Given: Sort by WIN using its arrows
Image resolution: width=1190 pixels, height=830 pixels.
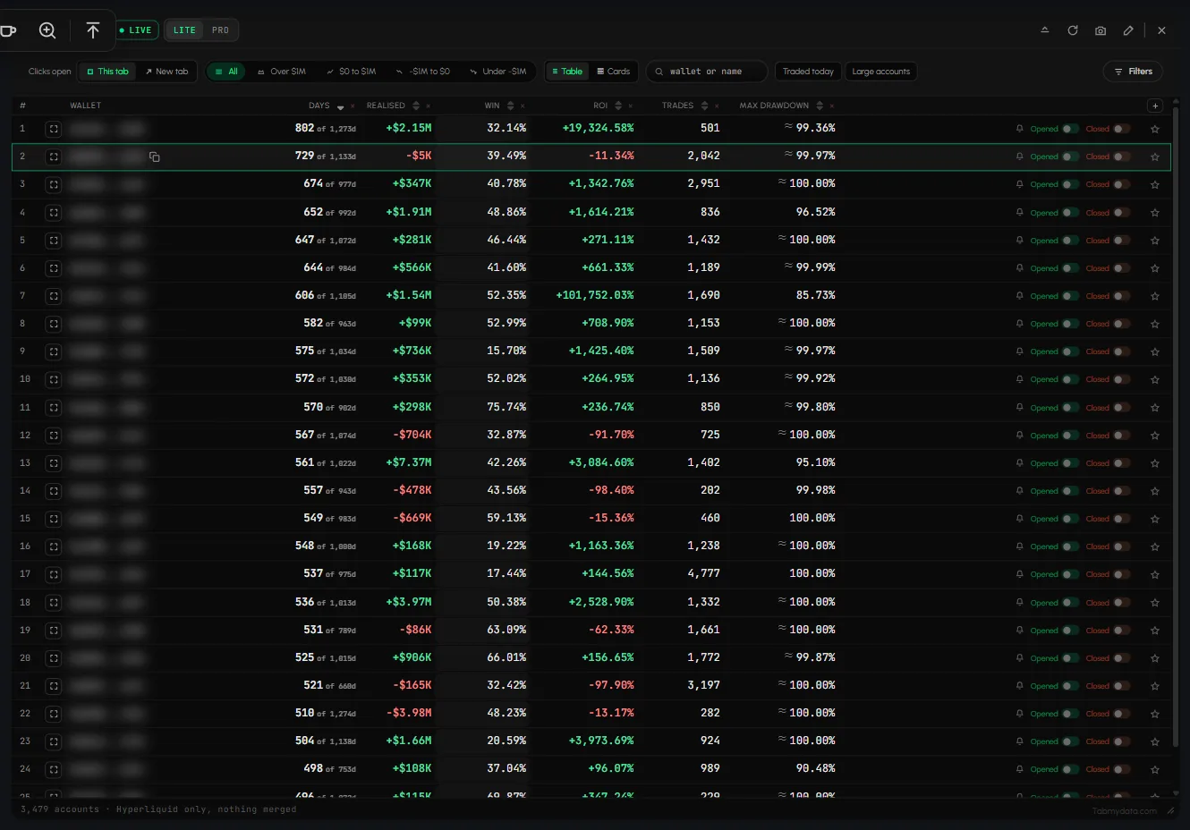Looking at the screenshot, I should [511, 106].
